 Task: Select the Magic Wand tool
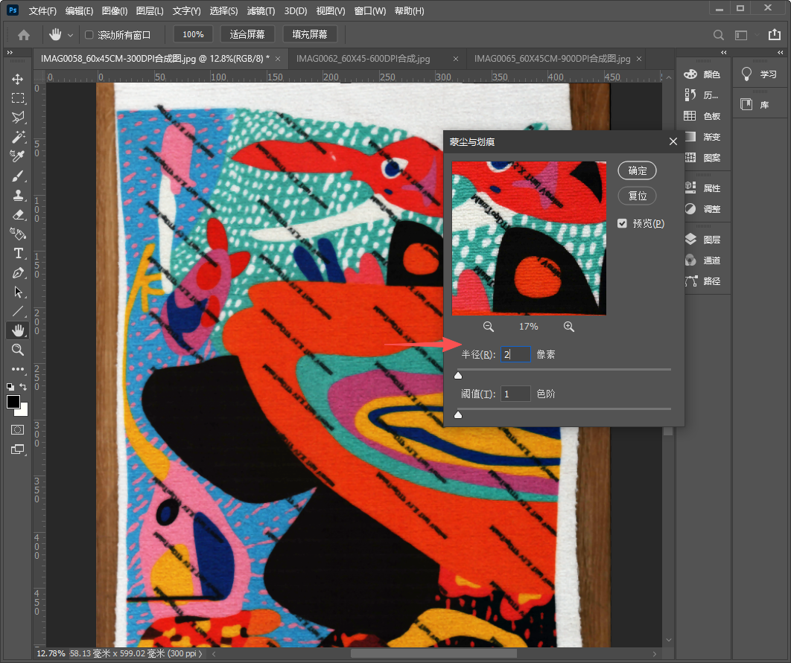pyautogui.click(x=17, y=137)
